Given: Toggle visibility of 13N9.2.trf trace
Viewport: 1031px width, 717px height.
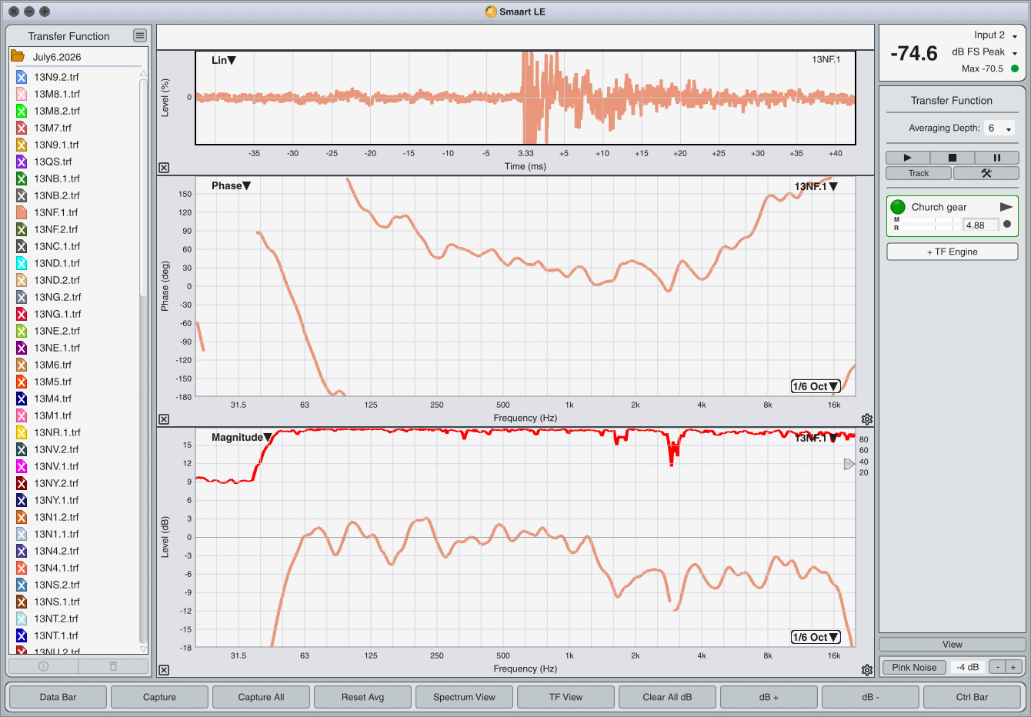Looking at the screenshot, I should pos(22,77).
